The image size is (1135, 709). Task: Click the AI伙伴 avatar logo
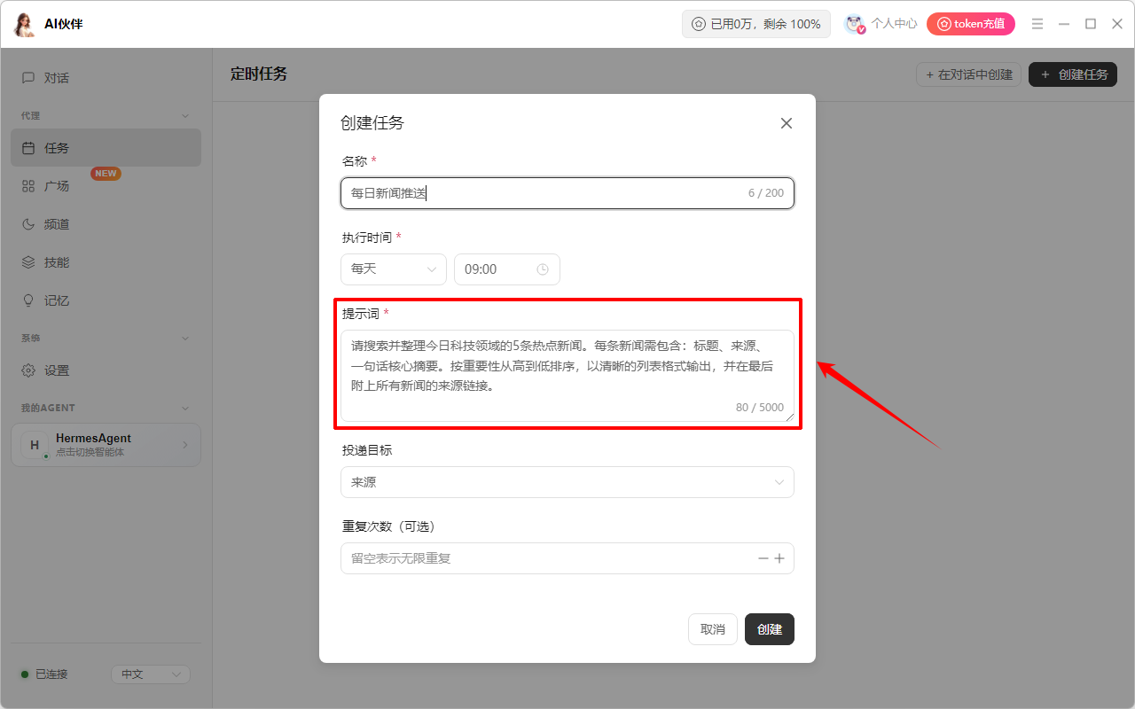click(x=24, y=24)
